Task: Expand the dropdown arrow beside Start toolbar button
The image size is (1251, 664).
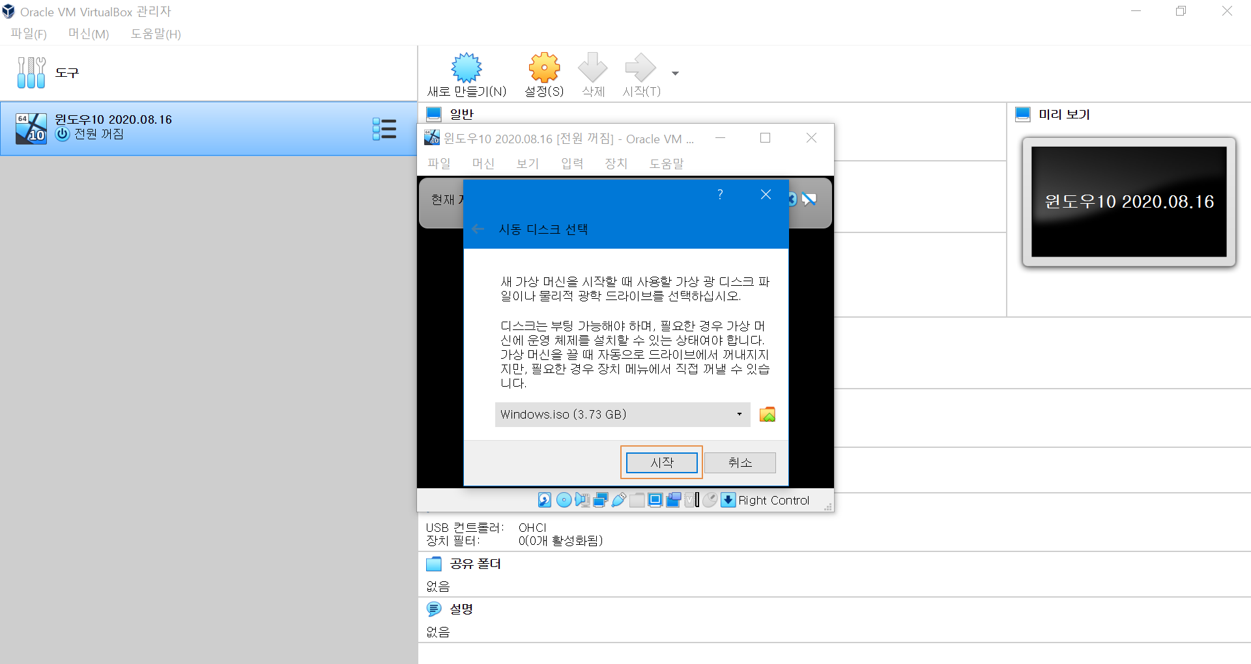Action: tap(675, 74)
